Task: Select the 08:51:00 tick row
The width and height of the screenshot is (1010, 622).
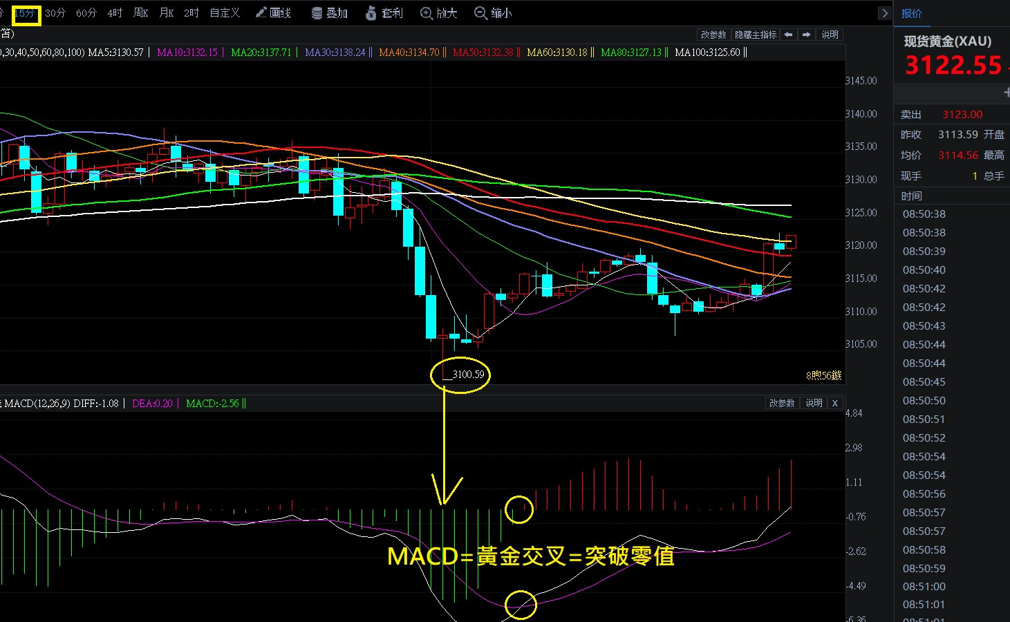Action: 924,587
